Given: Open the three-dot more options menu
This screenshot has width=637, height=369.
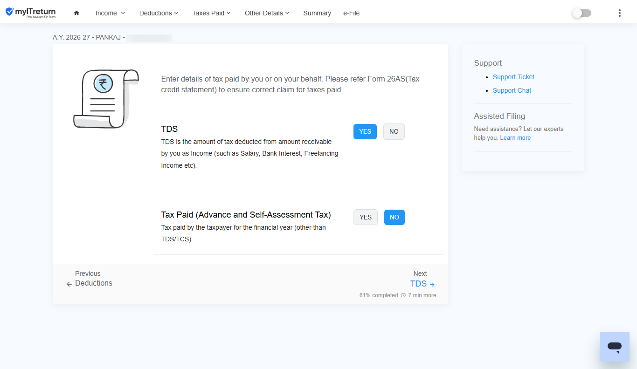Looking at the screenshot, I should point(619,13).
